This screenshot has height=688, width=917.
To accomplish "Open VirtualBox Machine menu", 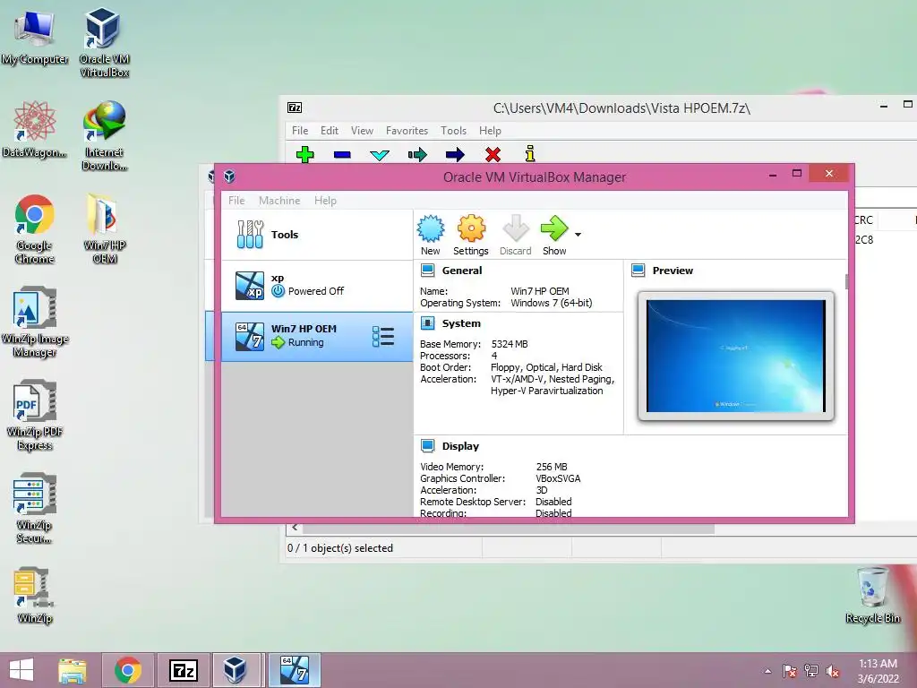I will [279, 201].
